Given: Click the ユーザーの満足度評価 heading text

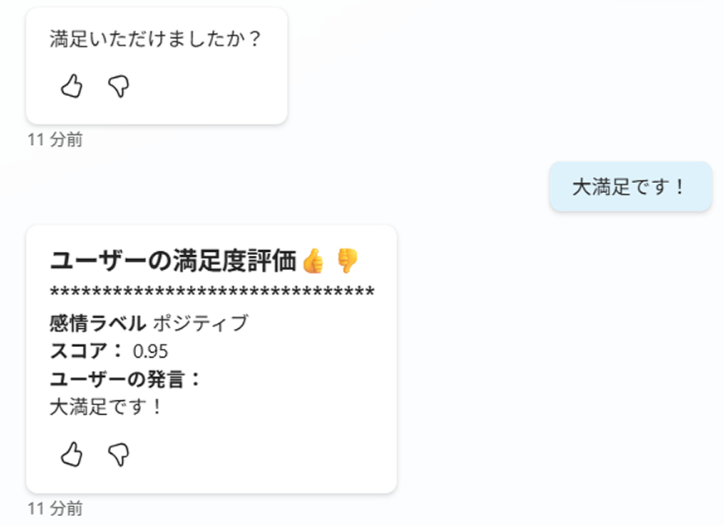Looking at the screenshot, I should pos(173,261).
